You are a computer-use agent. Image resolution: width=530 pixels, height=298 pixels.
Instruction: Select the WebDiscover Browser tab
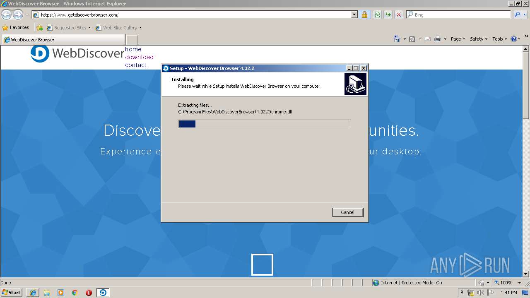pyautogui.click(x=63, y=40)
